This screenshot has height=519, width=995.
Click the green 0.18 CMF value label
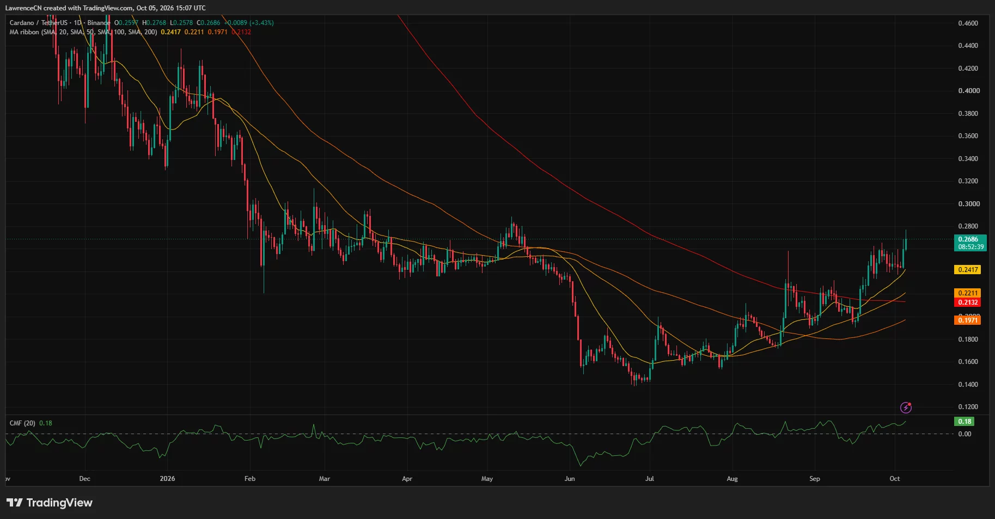[x=965, y=422]
